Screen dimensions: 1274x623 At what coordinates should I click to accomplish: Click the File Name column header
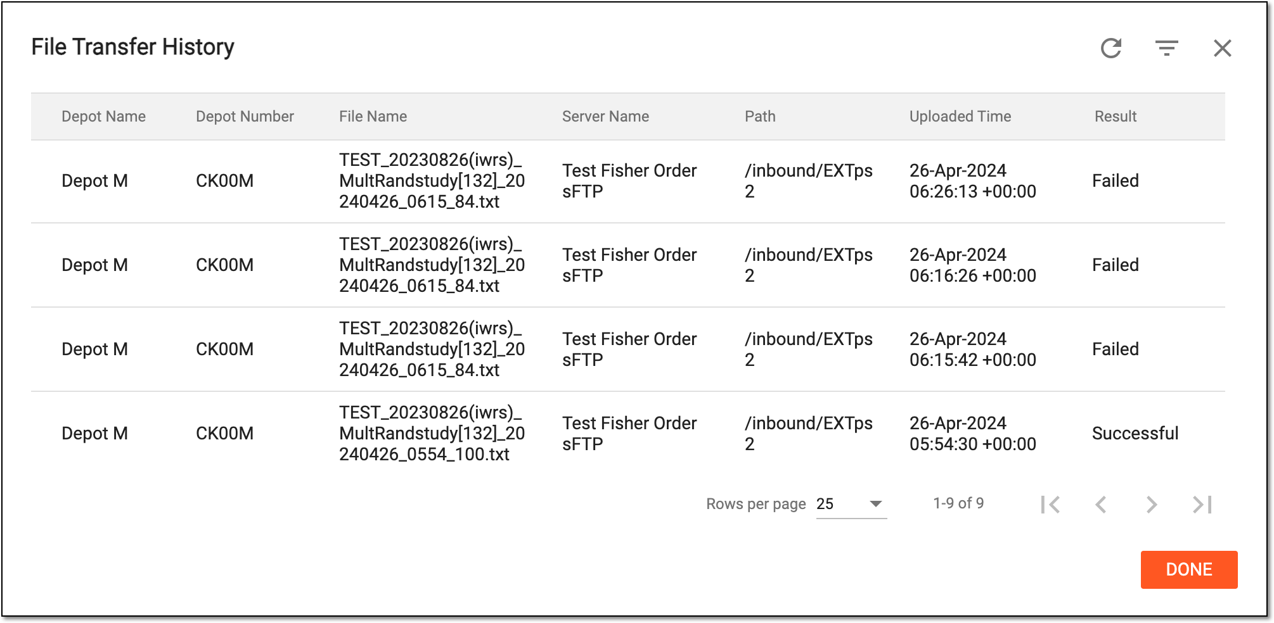tap(373, 116)
